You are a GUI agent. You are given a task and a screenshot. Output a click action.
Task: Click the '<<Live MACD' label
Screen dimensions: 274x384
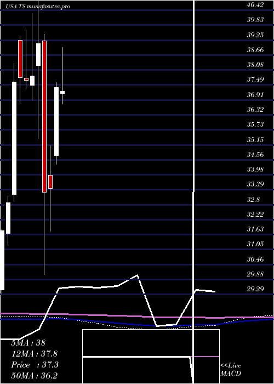[x=231, y=369]
